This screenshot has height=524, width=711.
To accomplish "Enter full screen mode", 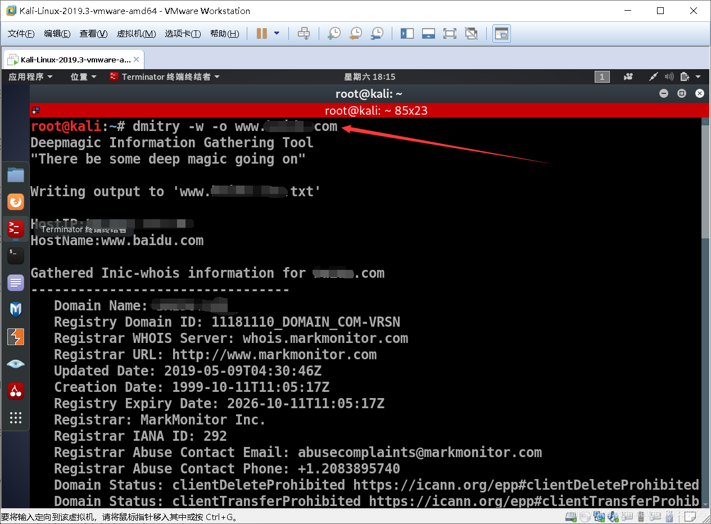I will [x=450, y=34].
